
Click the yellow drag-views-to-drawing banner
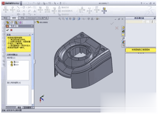pyautogui.click(x=141, y=50)
